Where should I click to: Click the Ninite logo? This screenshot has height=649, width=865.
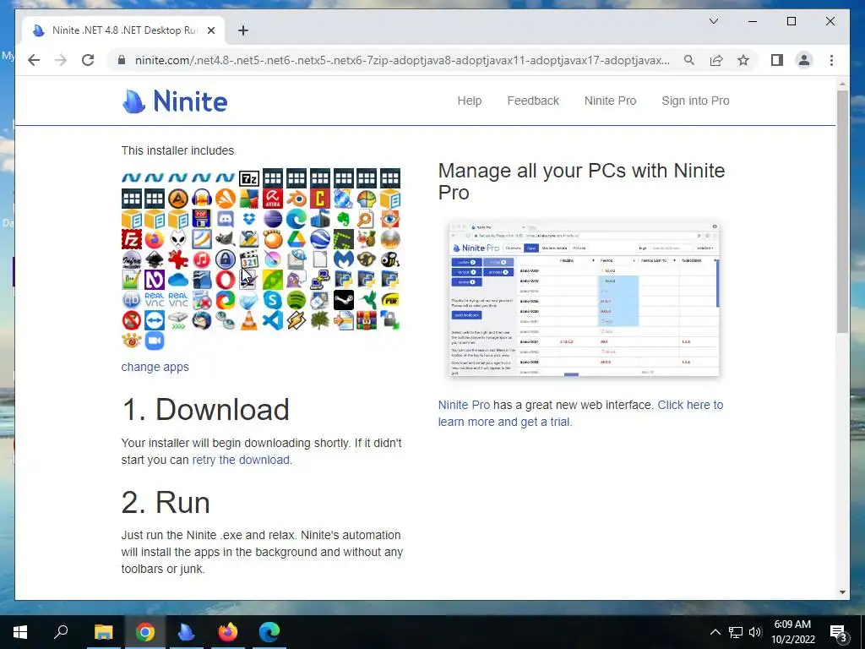174,101
